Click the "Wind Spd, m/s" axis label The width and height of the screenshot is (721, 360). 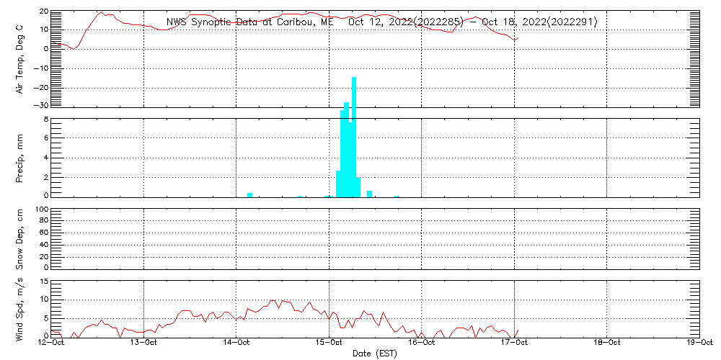[x=19, y=310]
